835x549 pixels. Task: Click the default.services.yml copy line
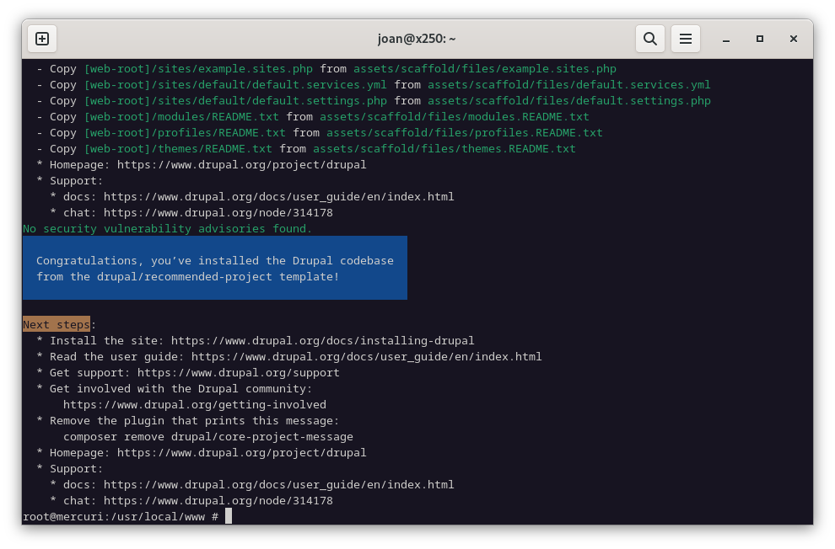[x=374, y=84]
